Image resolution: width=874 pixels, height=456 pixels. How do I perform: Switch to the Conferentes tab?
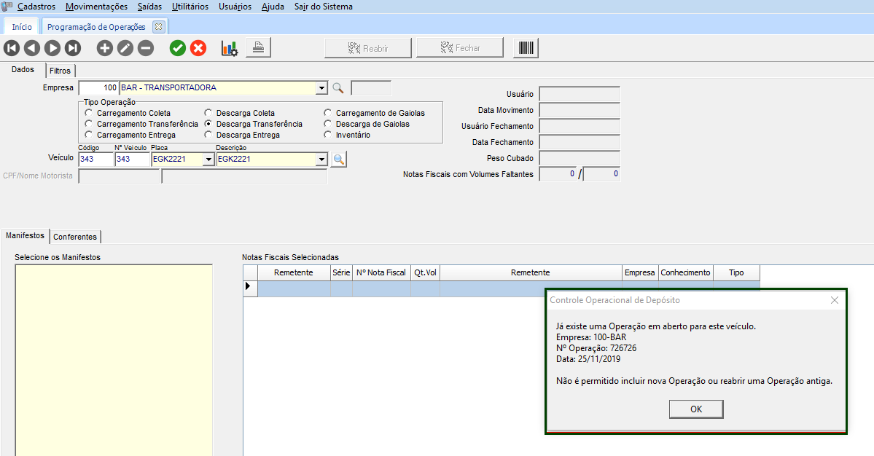coord(75,237)
